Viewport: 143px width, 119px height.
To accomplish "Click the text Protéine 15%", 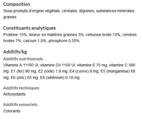I will coord(15,35).
